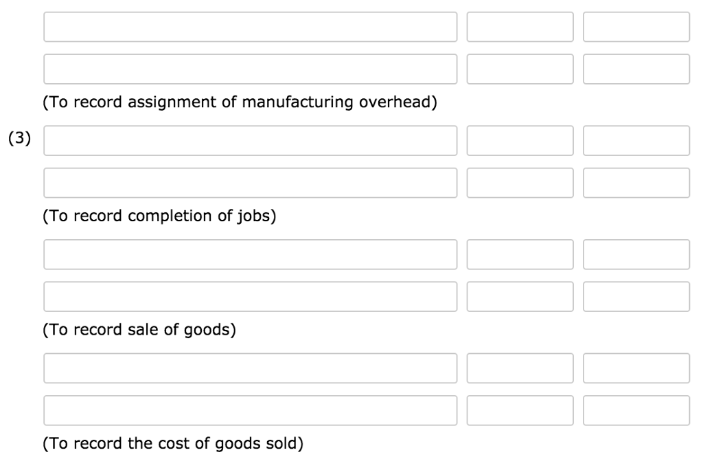
Task: Click the debit field in the top row
Action: click(x=520, y=27)
